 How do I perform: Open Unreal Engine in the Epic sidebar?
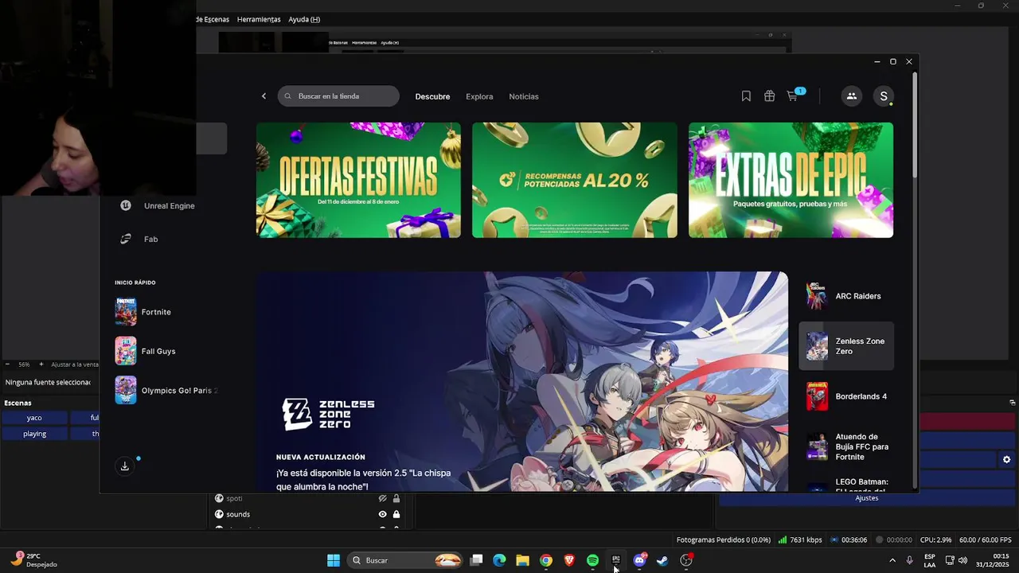pyautogui.click(x=158, y=205)
